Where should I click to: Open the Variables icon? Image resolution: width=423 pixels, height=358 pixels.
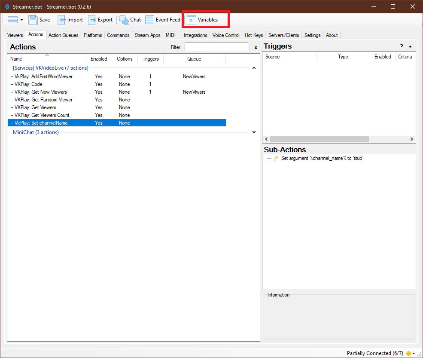click(191, 20)
